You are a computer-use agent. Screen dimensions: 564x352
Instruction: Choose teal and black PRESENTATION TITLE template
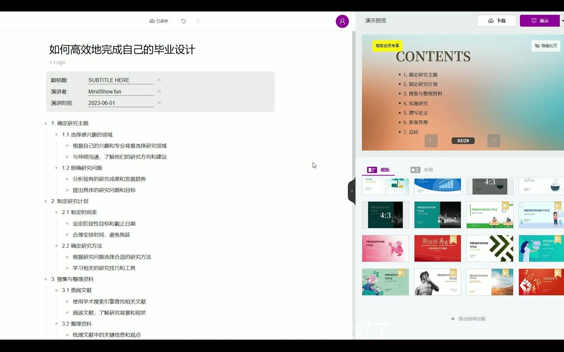pyautogui.click(x=437, y=215)
